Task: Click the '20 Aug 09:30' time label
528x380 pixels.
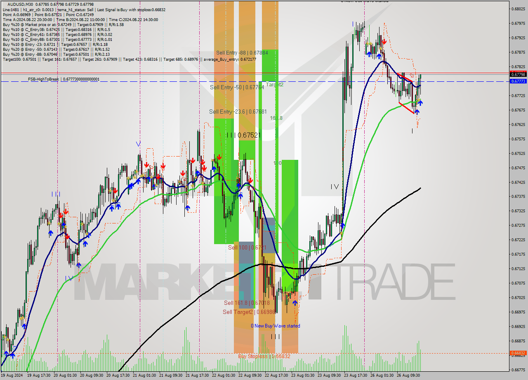Action: [x=92, y=375]
